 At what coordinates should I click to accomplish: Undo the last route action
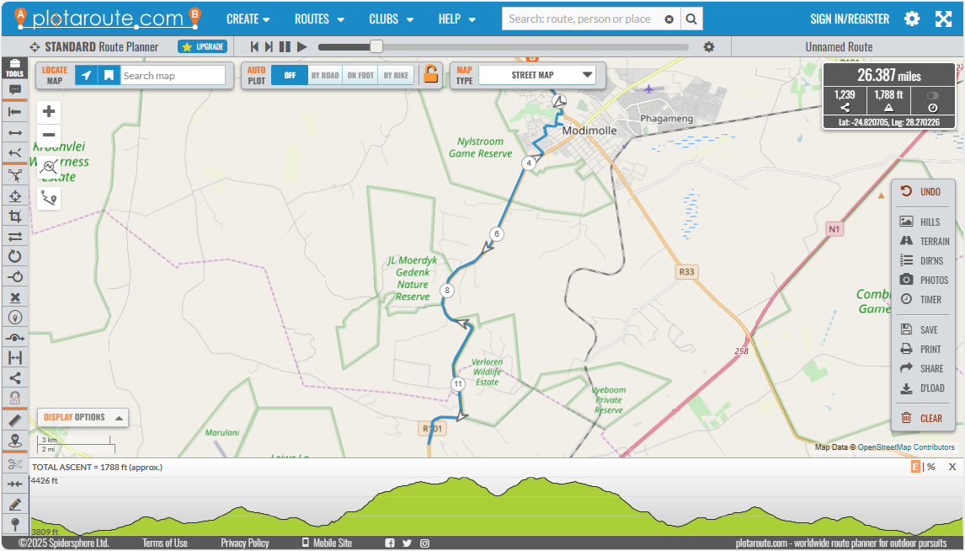pyautogui.click(x=920, y=192)
